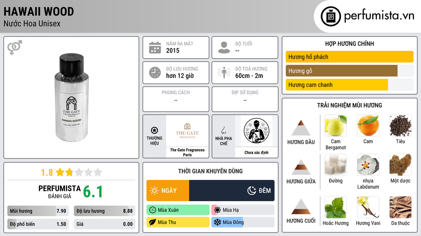Select the Mùa Xuân season bar
The image size is (421, 236).
pyautogui.click(x=178, y=210)
